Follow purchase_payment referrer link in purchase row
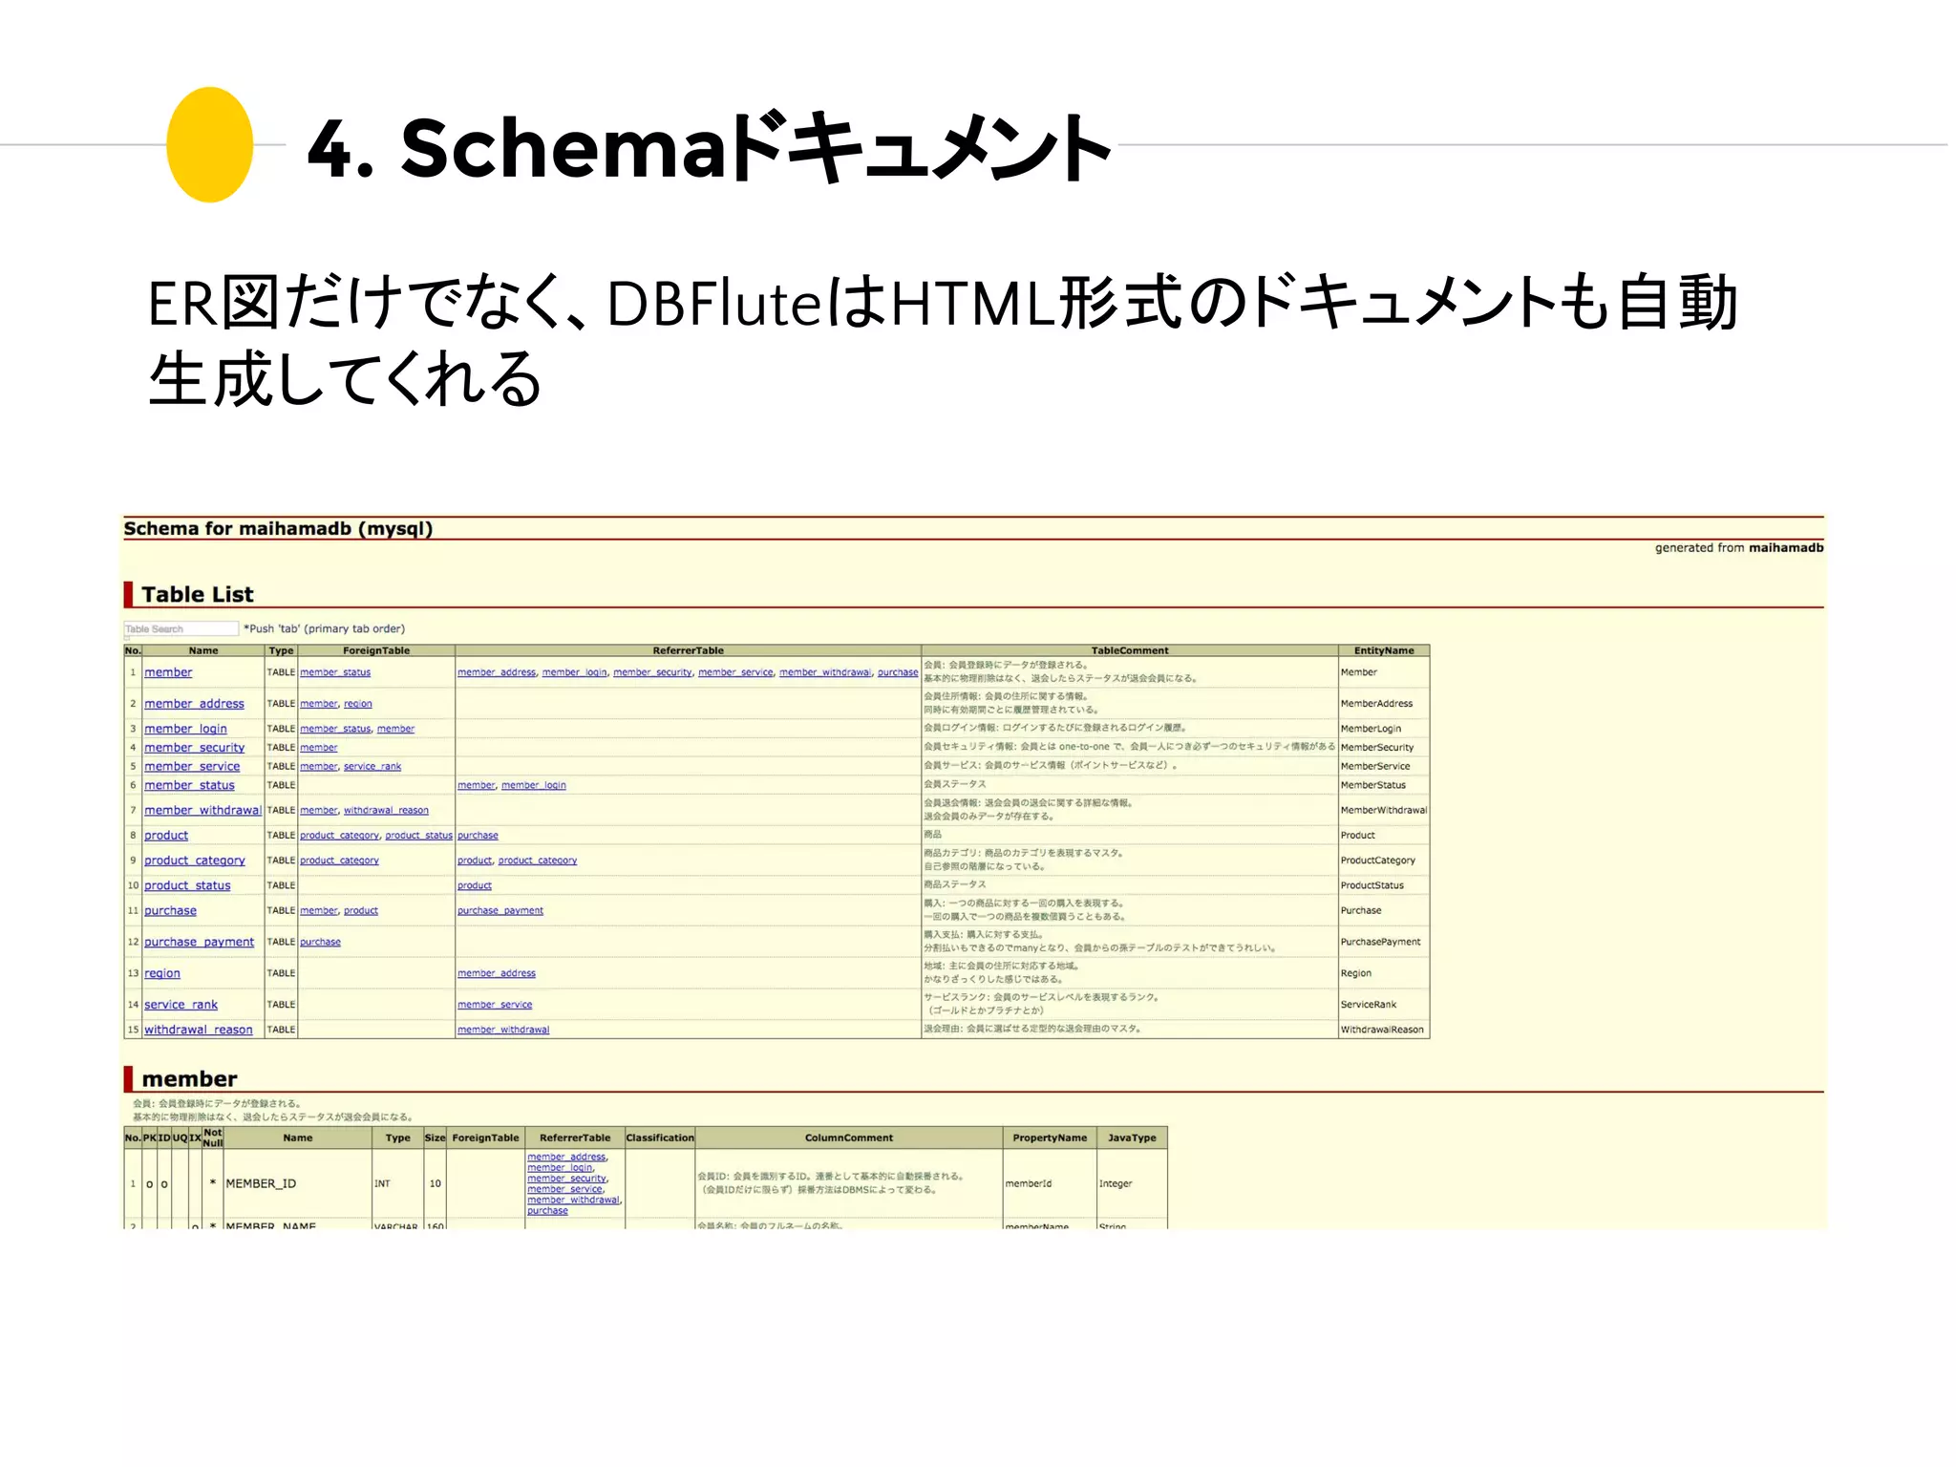Image resolution: width=1956 pixels, height=1467 pixels. [500, 911]
